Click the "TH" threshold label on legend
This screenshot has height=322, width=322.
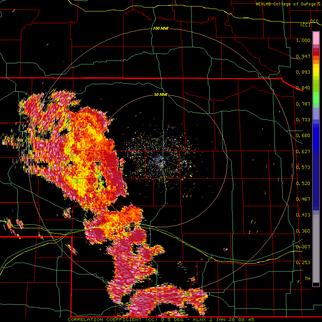coord(307,279)
